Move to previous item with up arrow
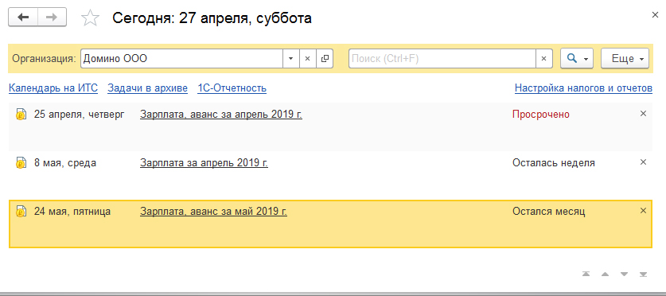 pyautogui.click(x=605, y=274)
